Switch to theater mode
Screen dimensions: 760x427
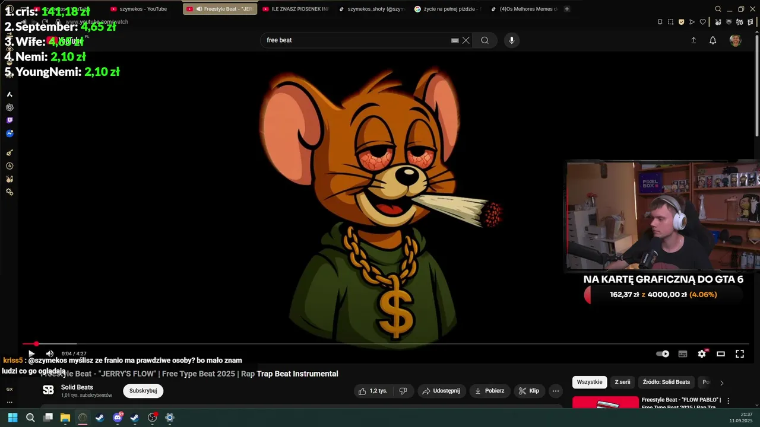(x=721, y=354)
